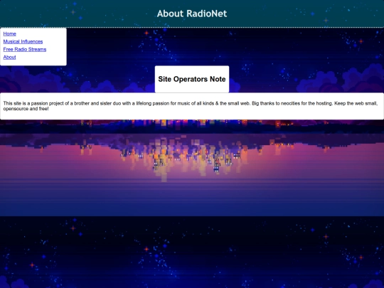Open the Home link
The width and height of the screenshot is (384, 288).
point(9,34)
